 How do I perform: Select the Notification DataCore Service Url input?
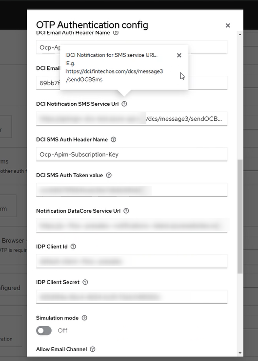click(x=132, y=226)
